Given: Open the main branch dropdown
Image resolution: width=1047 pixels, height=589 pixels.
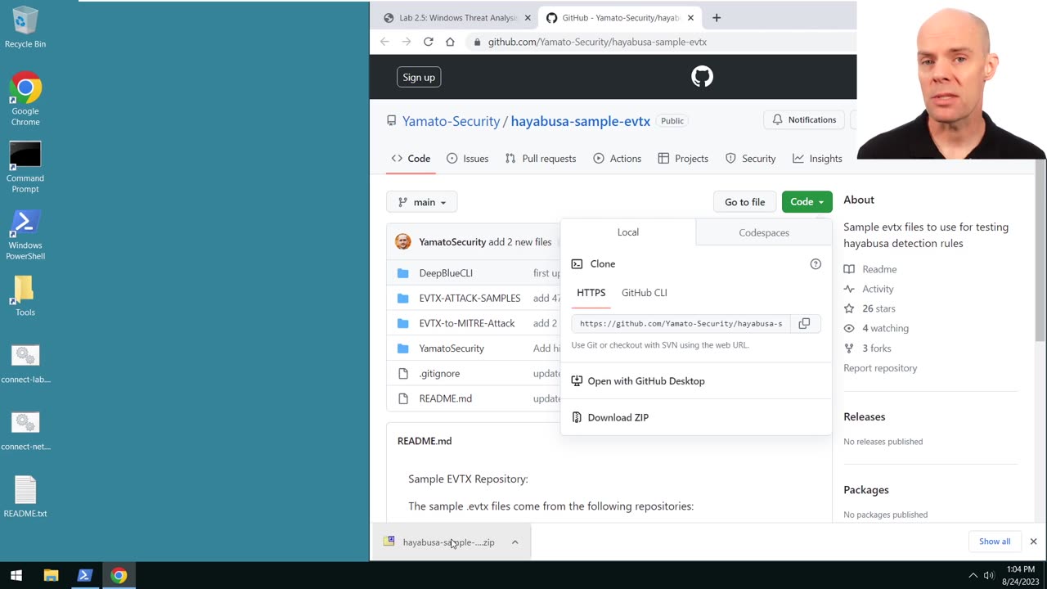Looking at the screenshot, I should point(422,202).
